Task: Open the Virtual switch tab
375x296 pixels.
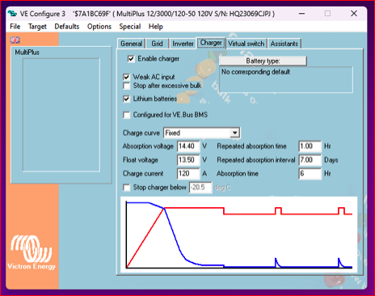Action: (x=246, y=44)
